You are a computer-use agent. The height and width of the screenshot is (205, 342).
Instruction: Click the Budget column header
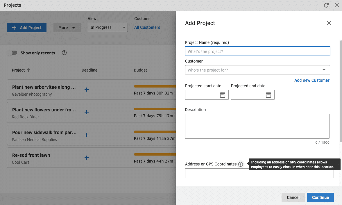tap(140, 70)
